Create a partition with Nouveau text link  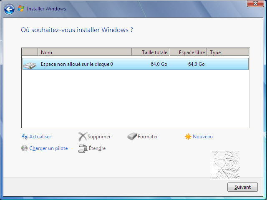[203, 137]
